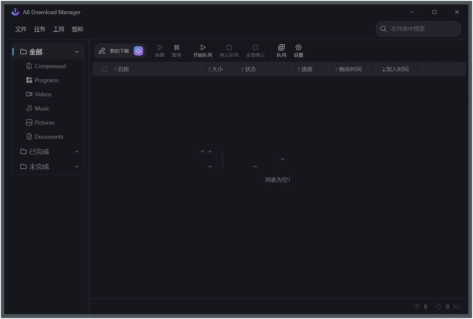Open the 工具 menu
The width and height of the screenshot is (473, 319).
(x=58, y=29)
